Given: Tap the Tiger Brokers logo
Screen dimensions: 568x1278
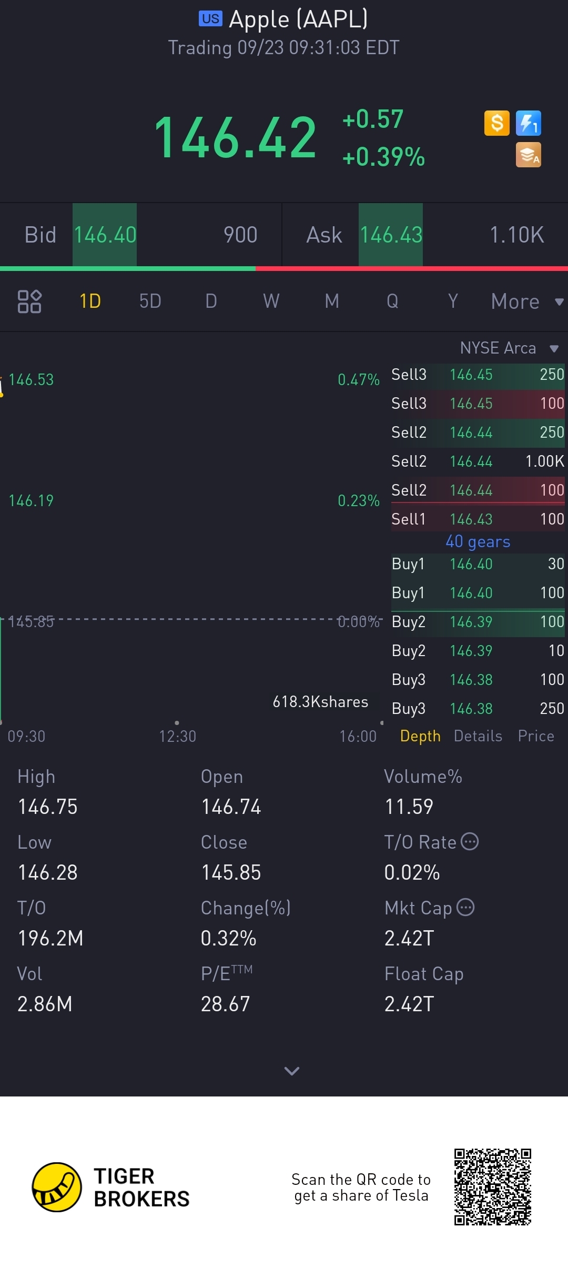Looking at the screenshot, I should point(110,1187).
